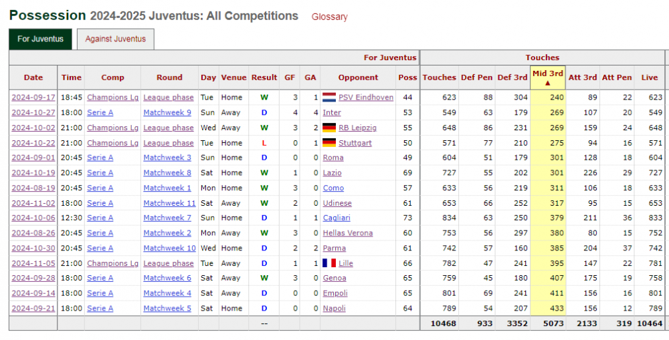The image size is (669, 340).
Task: Open the Parma opponent link
Action: tap(334, 248)
